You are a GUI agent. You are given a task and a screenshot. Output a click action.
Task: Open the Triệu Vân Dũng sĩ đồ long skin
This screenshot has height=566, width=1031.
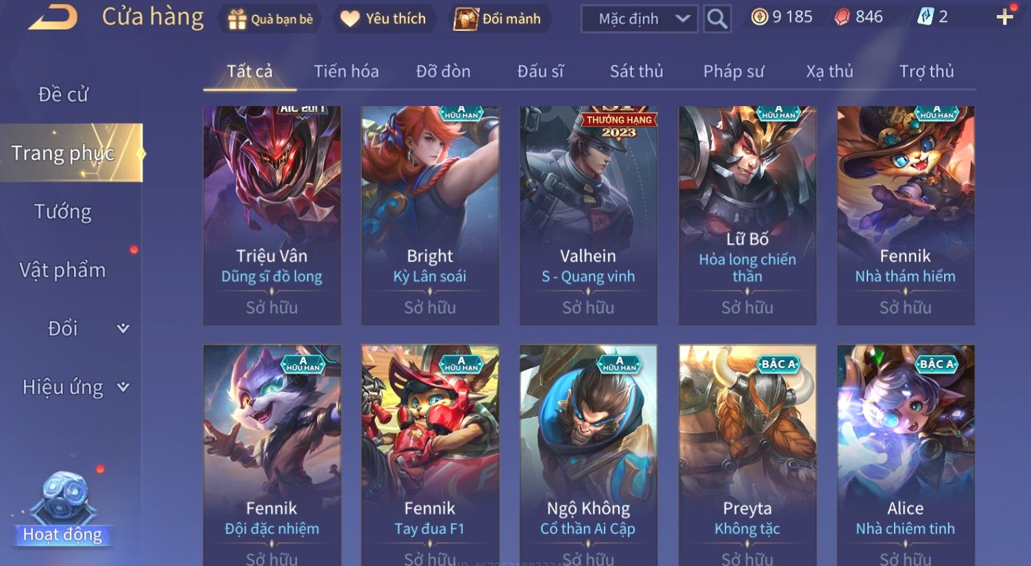click(x=272, y=216)
